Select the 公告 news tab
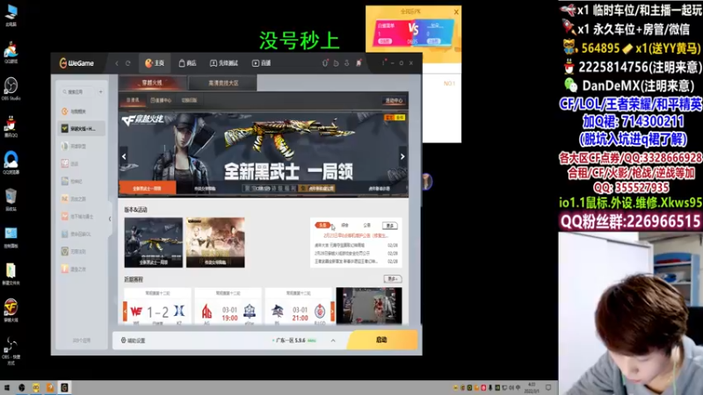This screenshot has width=703, height=395. pyautogui.click(x=367, y=226)
